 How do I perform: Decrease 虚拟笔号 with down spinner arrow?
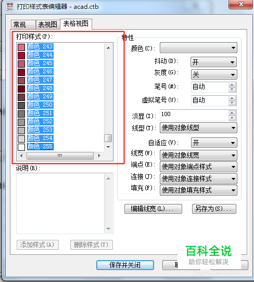232,103
